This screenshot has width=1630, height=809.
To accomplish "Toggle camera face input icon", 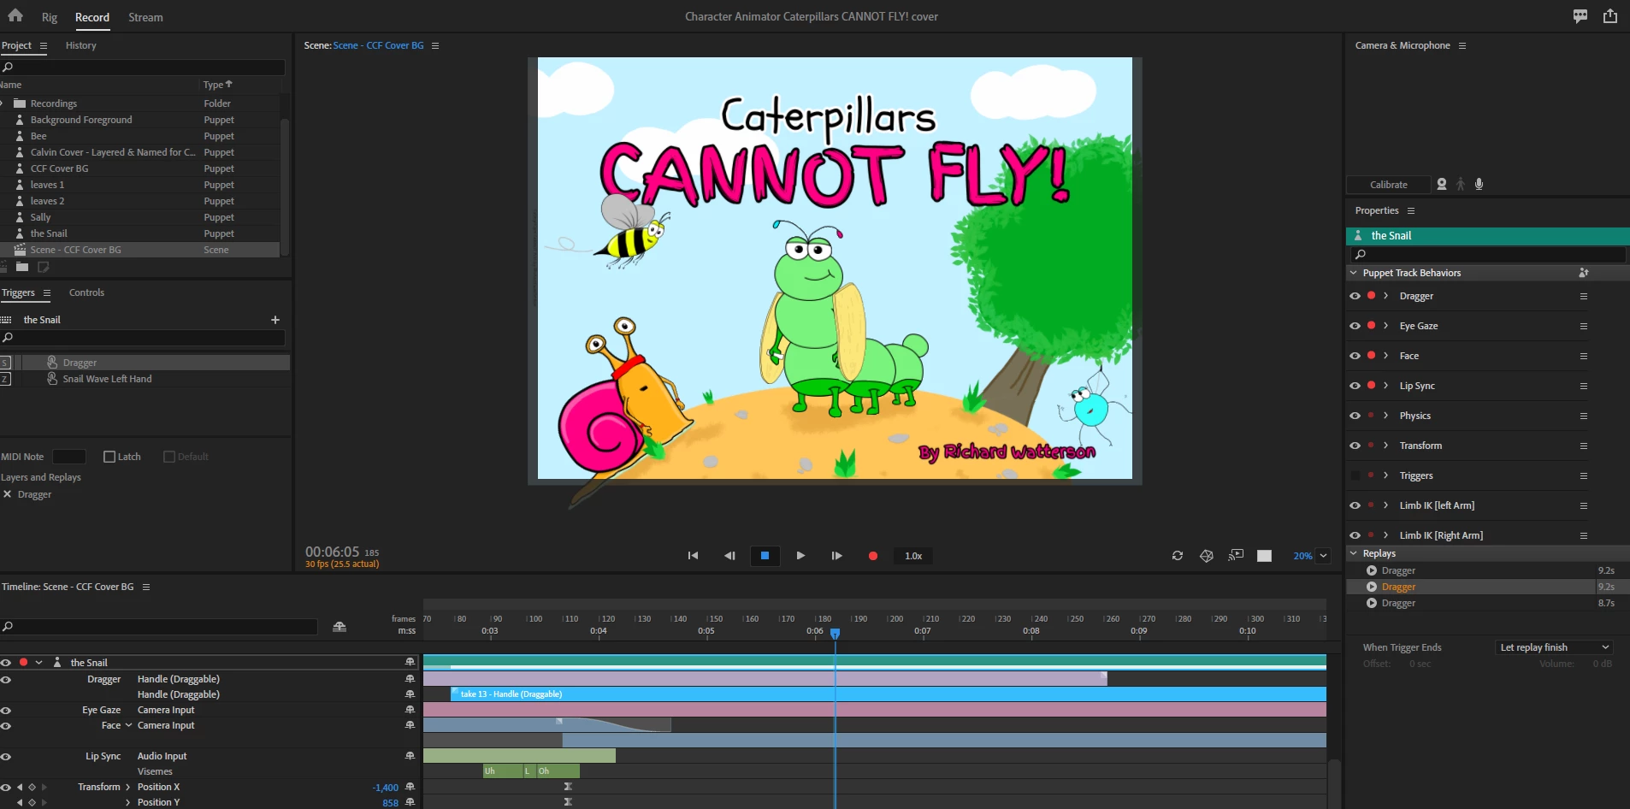I will (x=1442, y=184).
